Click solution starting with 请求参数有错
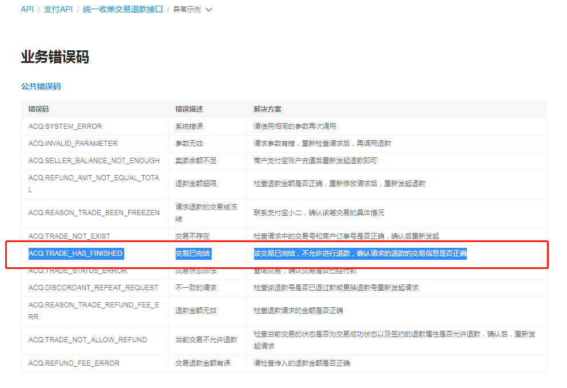This screenshot has height=388, width=567. (322, 144)
